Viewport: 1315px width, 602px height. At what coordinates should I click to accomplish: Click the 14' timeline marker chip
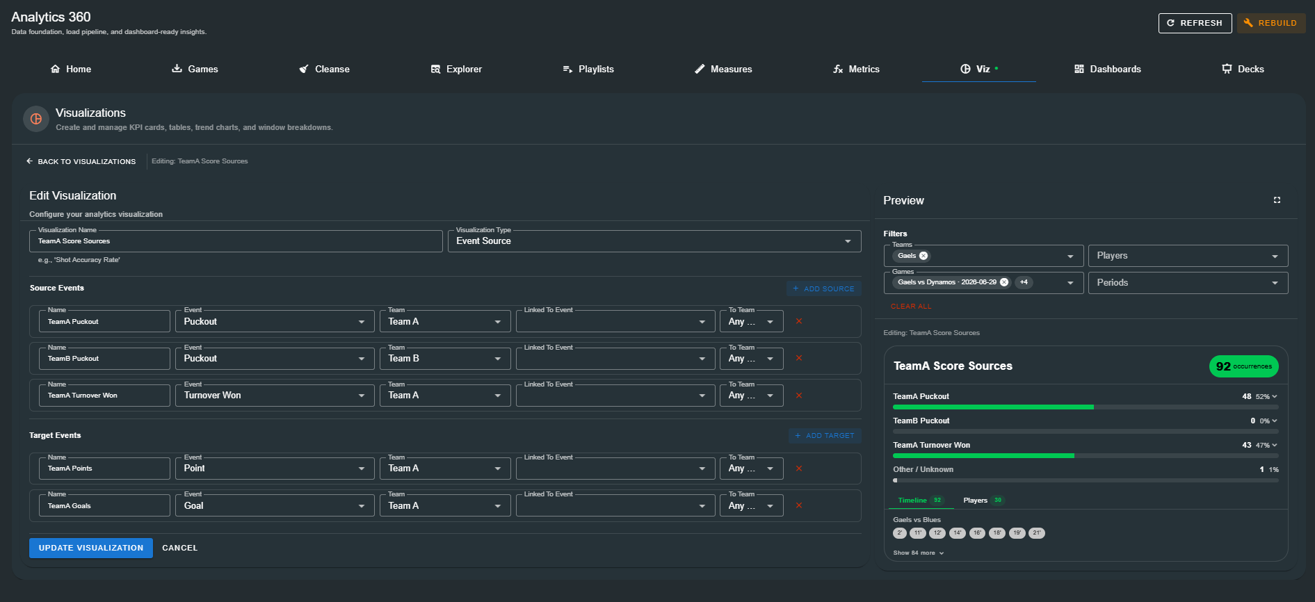coord(958,533)
